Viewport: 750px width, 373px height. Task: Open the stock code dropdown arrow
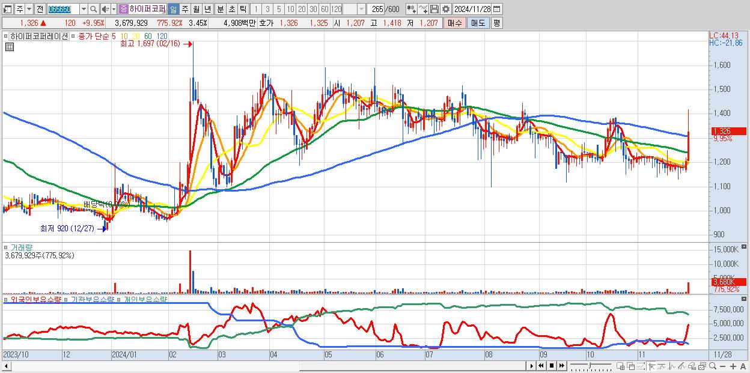pyautogui.click(x=84, y=9)
